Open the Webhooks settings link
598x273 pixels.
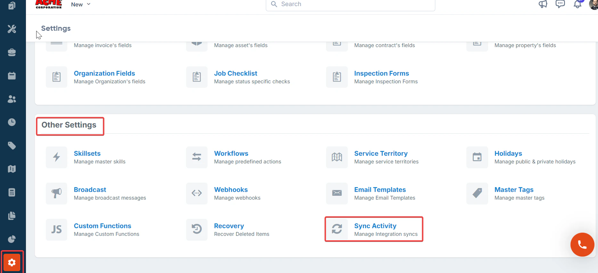point(231,190)
